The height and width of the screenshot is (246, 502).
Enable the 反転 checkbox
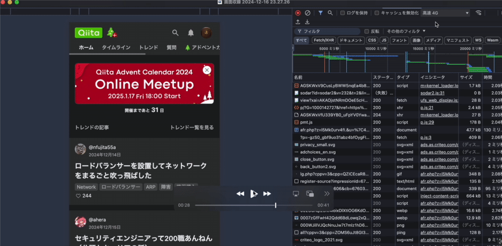(x=366, y=32)
